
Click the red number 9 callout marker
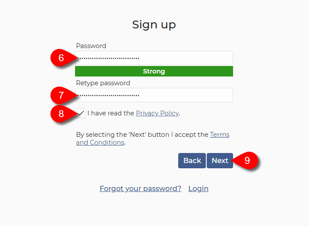(x=247, y=160)
